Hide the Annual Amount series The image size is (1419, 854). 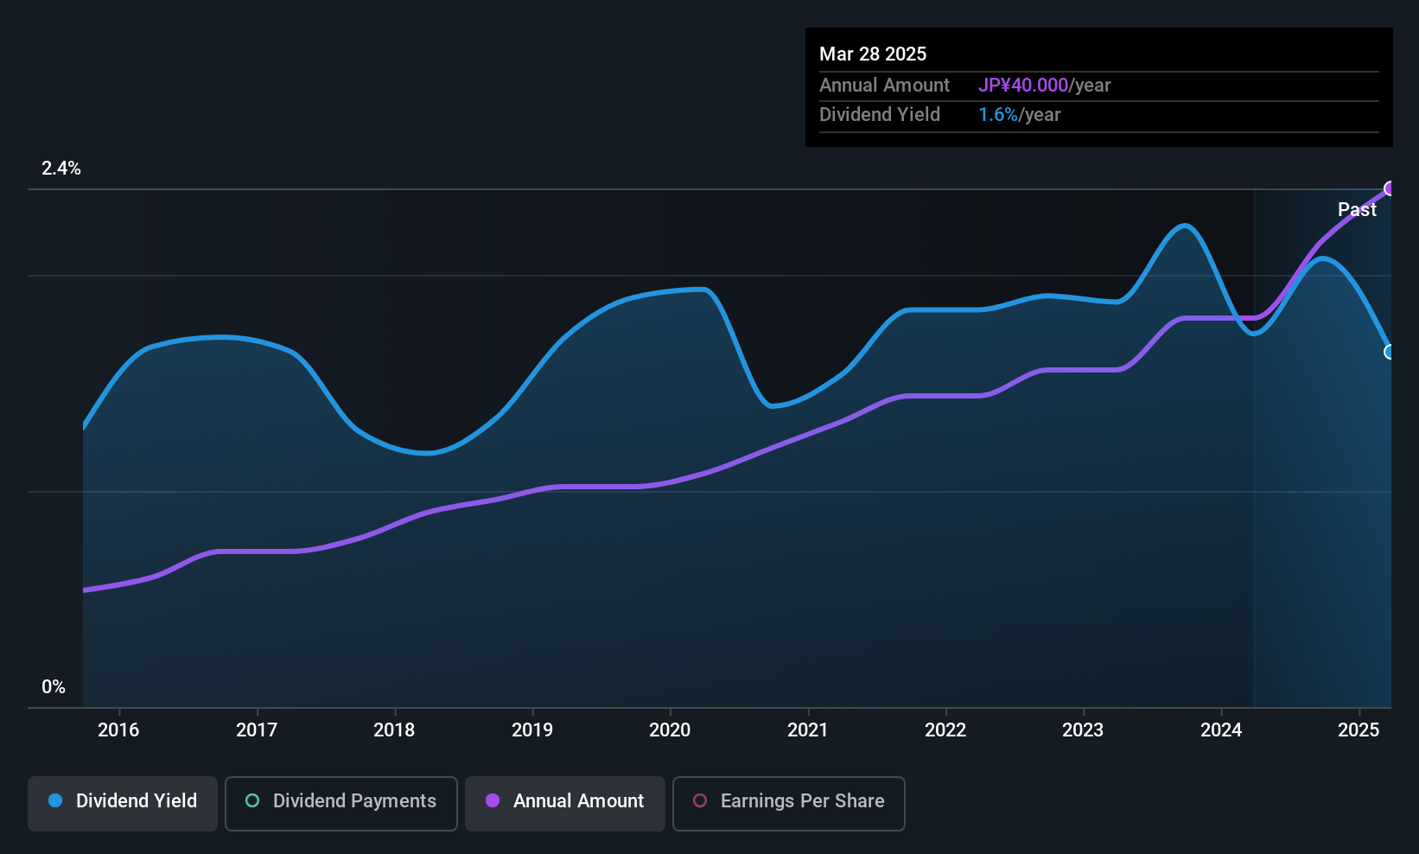click(x=564, y=803)
